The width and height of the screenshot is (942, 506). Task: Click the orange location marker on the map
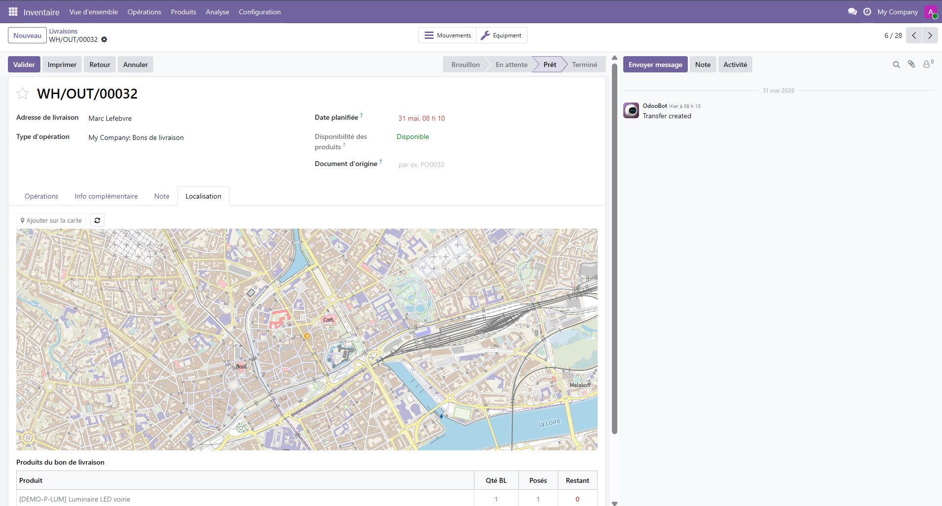307,336
